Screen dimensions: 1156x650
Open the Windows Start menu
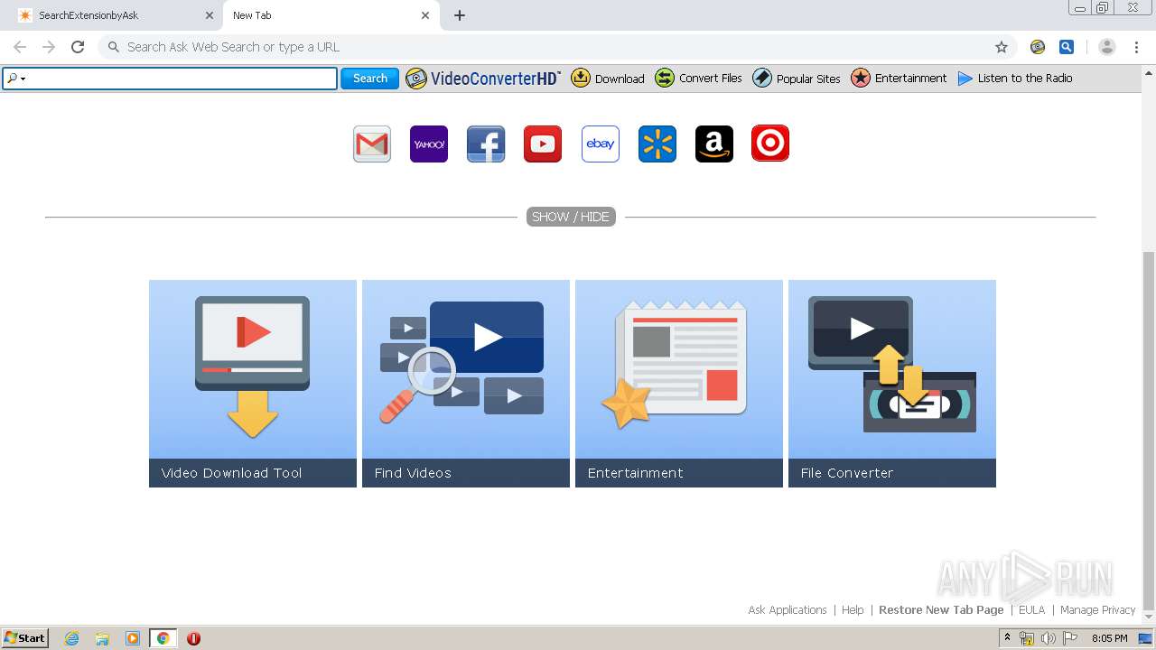pyautogui.click(x=25, y=638)
